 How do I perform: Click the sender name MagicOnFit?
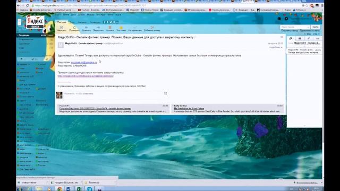84,44
